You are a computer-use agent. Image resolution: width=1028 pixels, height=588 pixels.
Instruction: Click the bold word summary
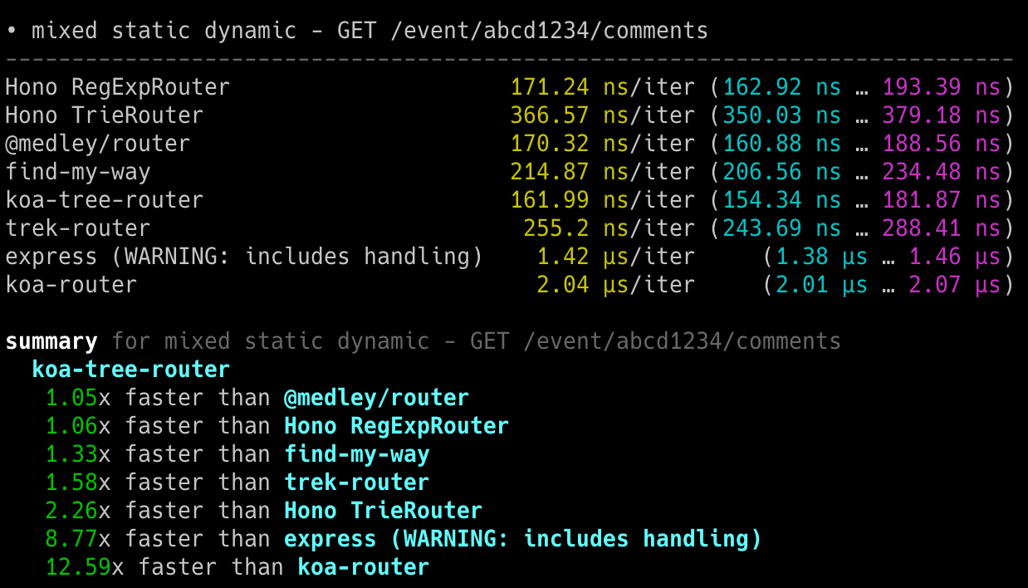[x=51, y=341]
